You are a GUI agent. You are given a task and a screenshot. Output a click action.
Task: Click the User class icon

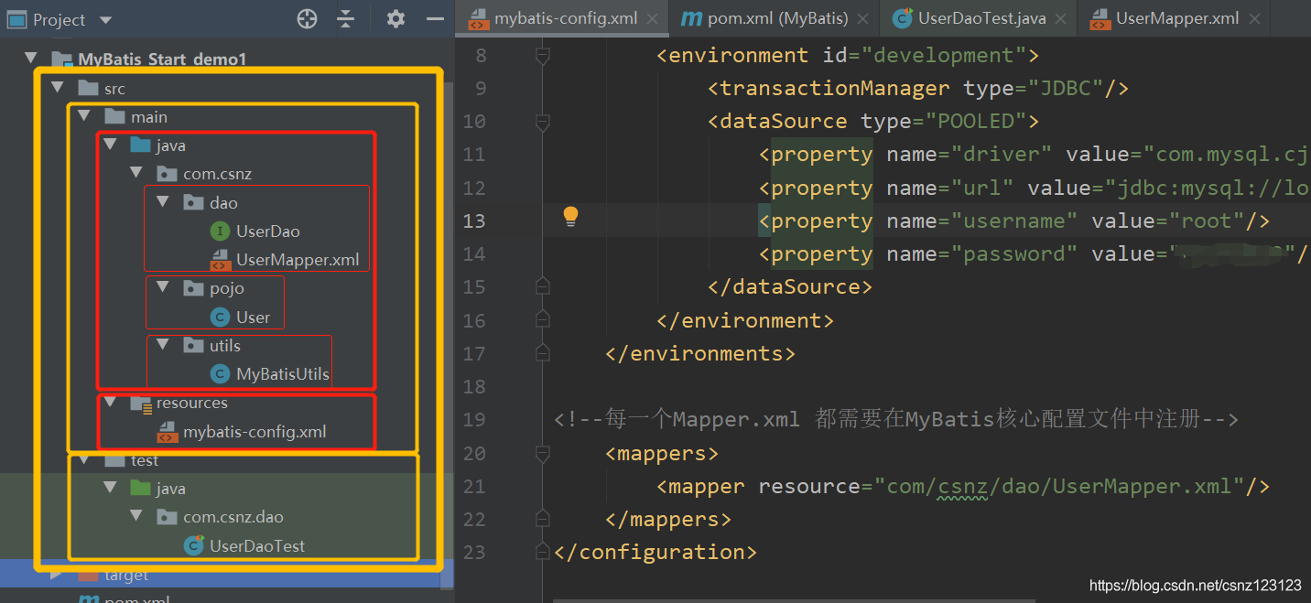click(220, 318)
